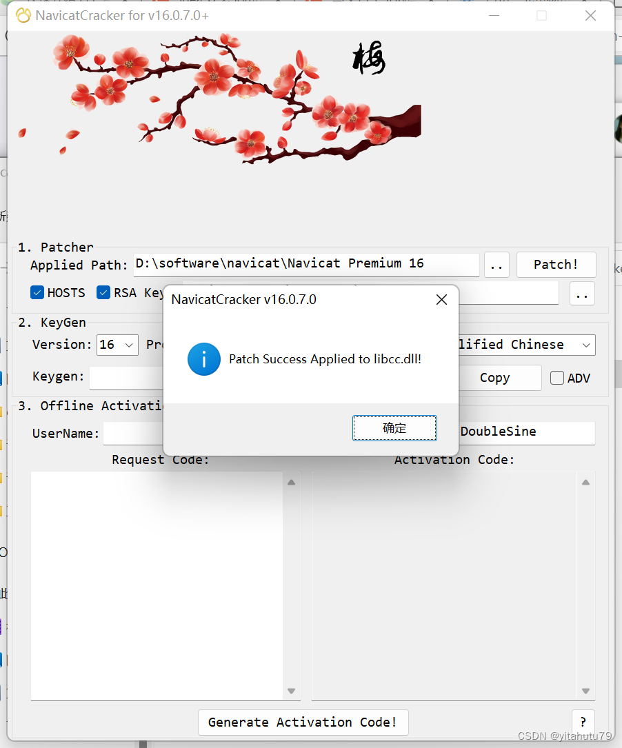Click the 'Applied Path:' label
Image resolution: width=622 pixels, height=748 pixels.
click(79, 265)
